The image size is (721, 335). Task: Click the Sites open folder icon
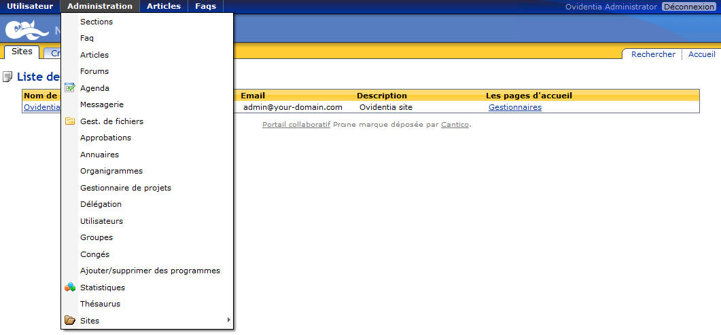click(69, 321)
